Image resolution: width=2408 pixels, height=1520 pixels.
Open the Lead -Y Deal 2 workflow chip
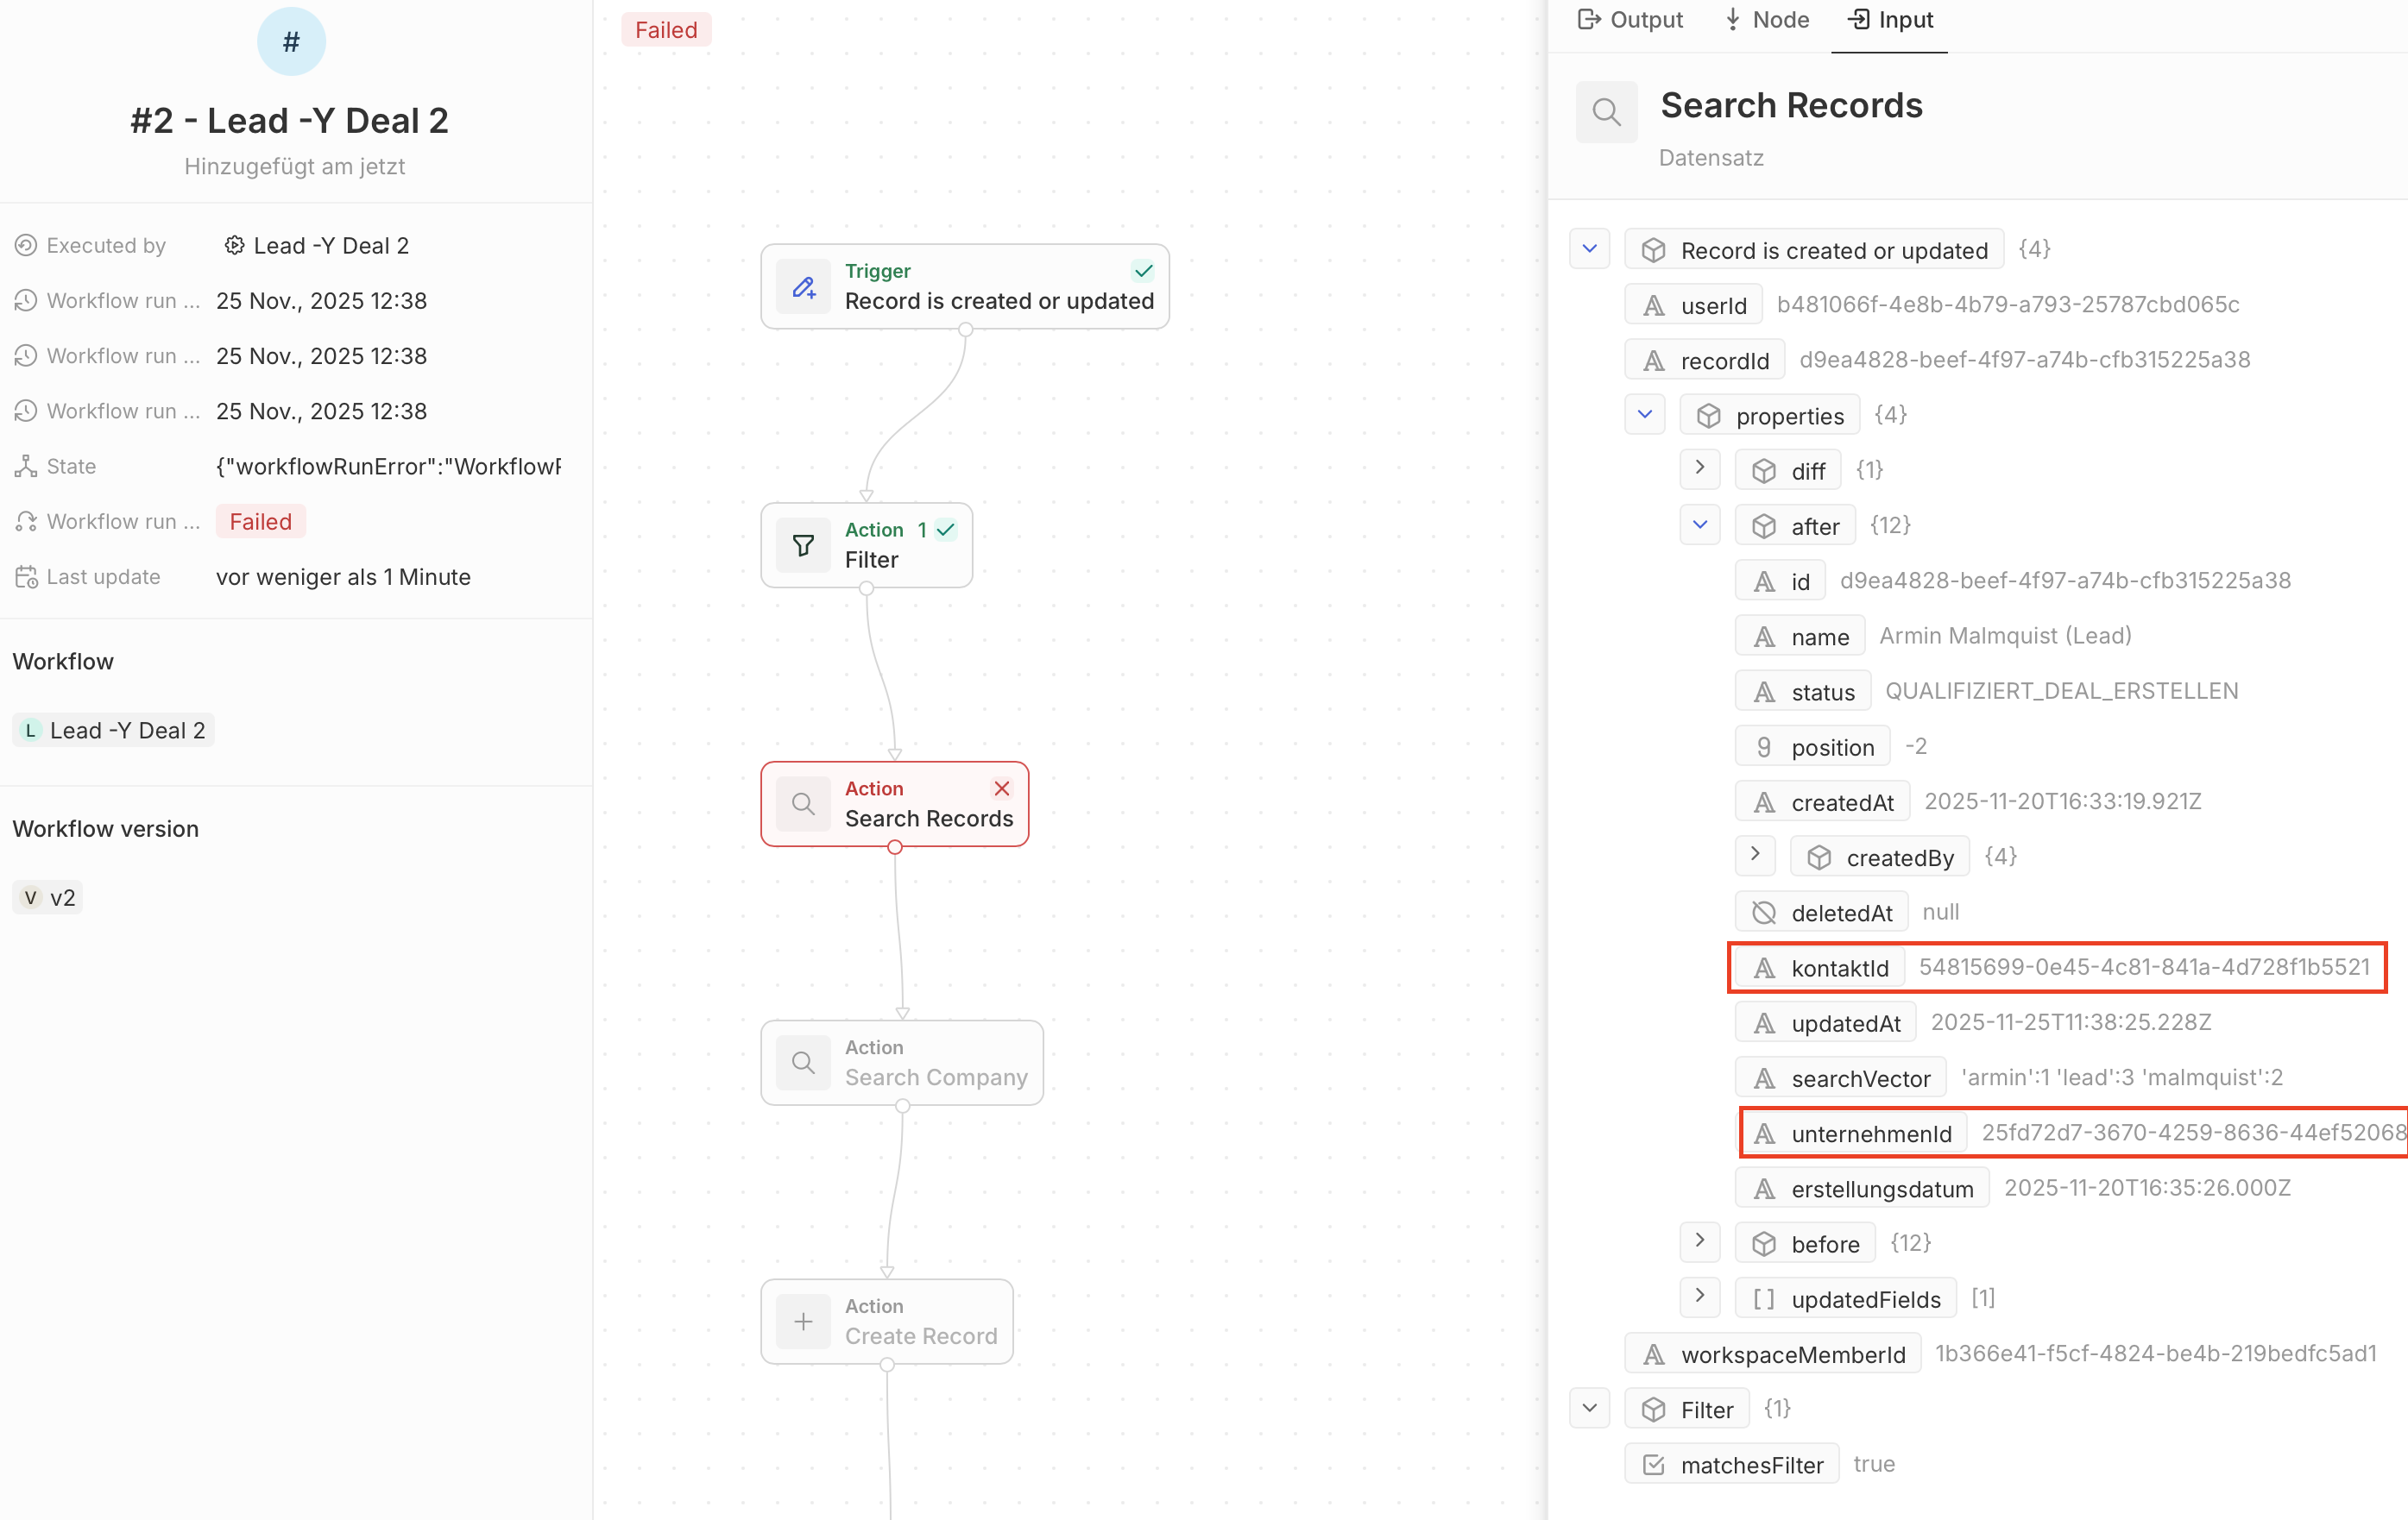pyautogui.click(x=114, y=731)
